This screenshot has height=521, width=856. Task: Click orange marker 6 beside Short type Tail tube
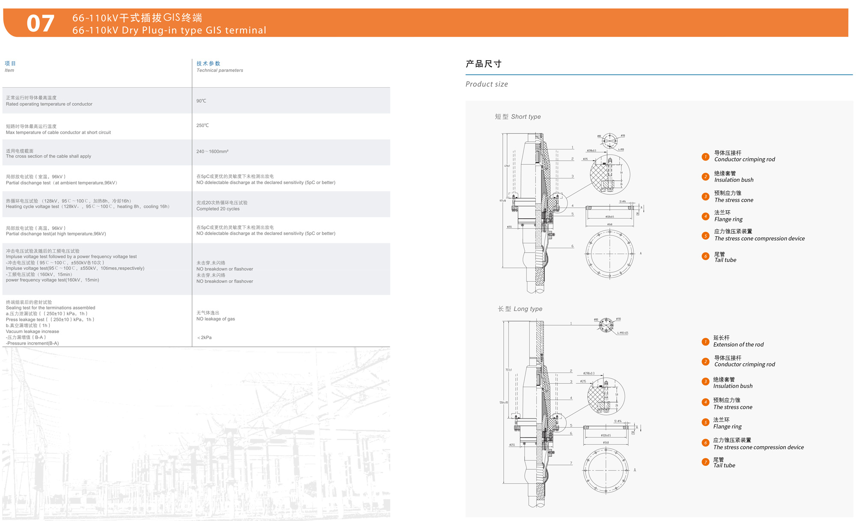point(705,256)
